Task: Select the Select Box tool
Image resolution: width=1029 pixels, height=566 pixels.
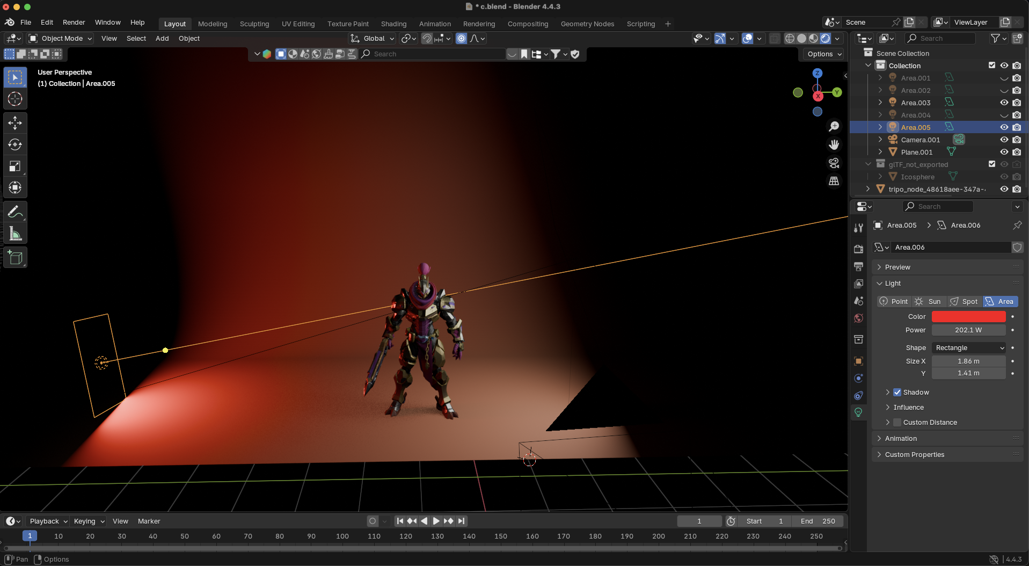Action: (15, 77)
